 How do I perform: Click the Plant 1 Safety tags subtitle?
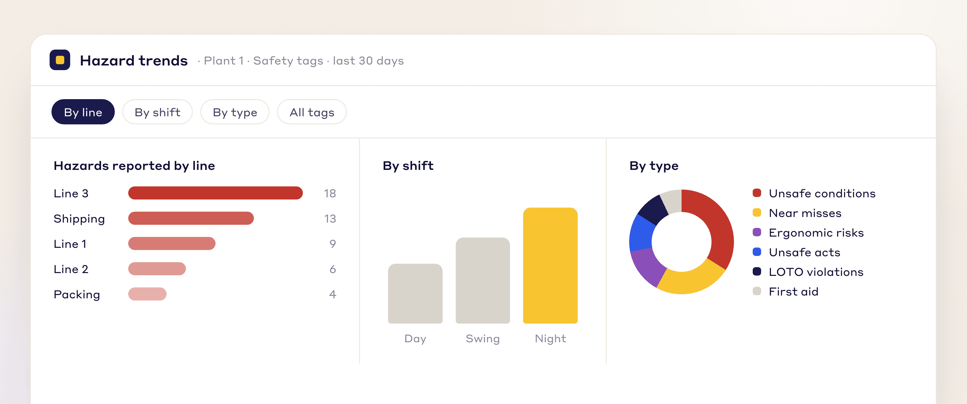(x=301, y=61)
